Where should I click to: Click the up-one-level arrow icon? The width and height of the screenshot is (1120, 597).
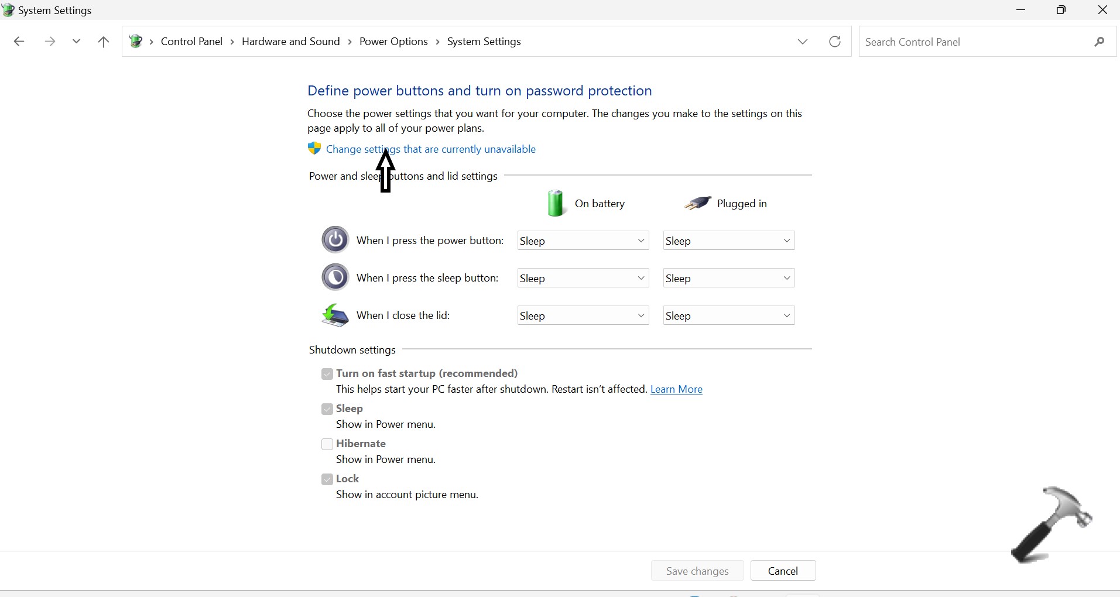[x=104, y=42]
